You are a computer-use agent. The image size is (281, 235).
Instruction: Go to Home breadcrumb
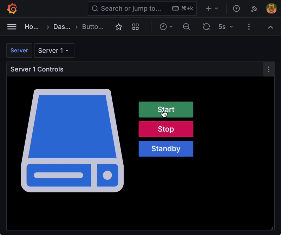click(x=32, y=27)
